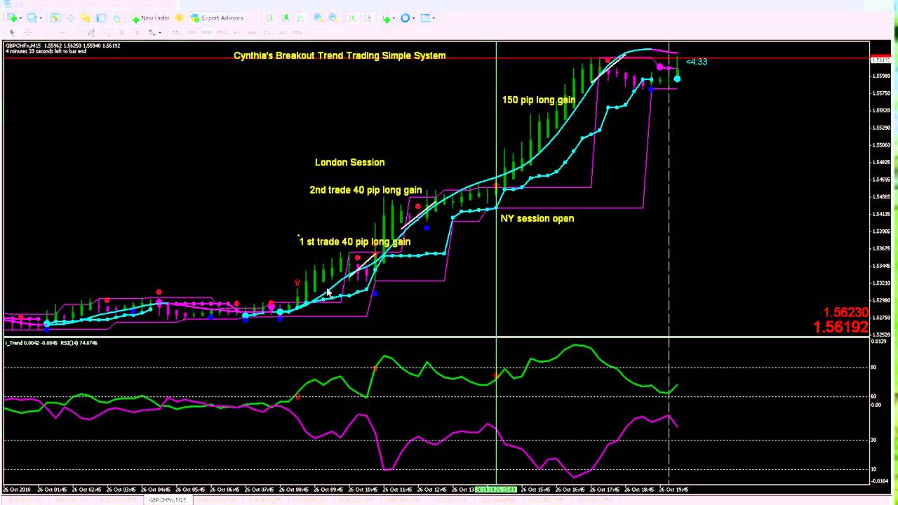This screenshot has height=505, width=898.
Task: Expand the Periods dropdown arrow
Action: 414,18
